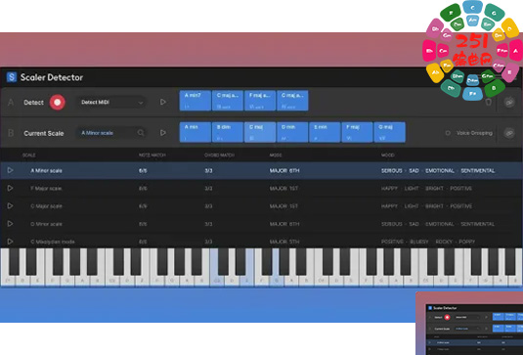
Task: Click the link icon beside Voice Grouping
Action: pyautogui.click(x=509, y=133)
